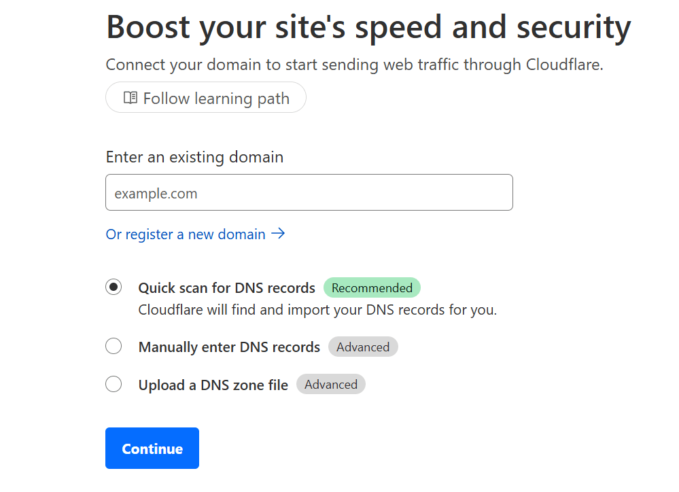Click the Continue button

[152, 448]
